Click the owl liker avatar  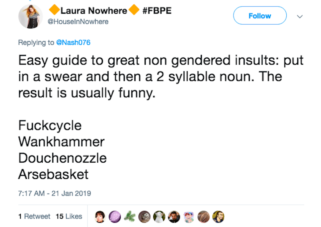[x=144, y=217]
